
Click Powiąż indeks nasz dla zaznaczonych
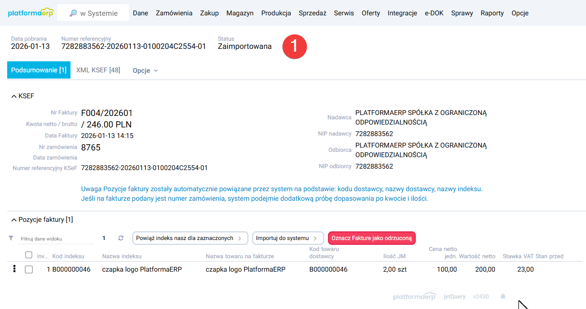[190, 238]
